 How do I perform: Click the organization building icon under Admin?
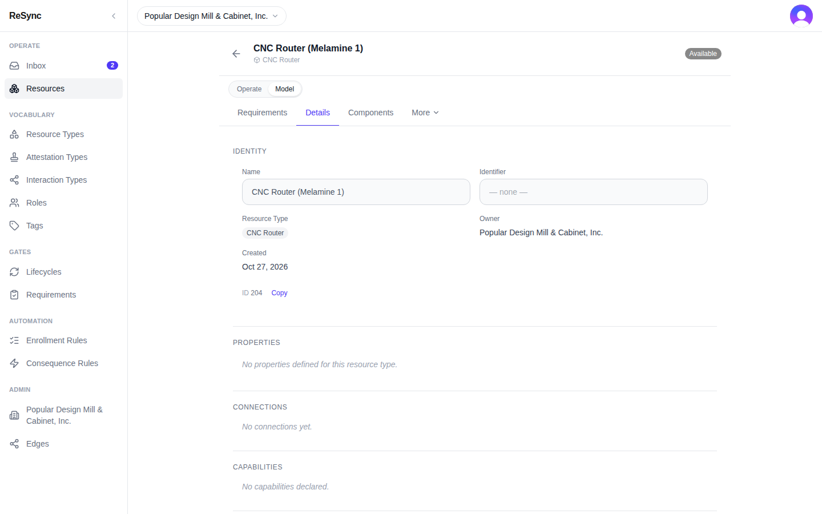tap(14, 415)
